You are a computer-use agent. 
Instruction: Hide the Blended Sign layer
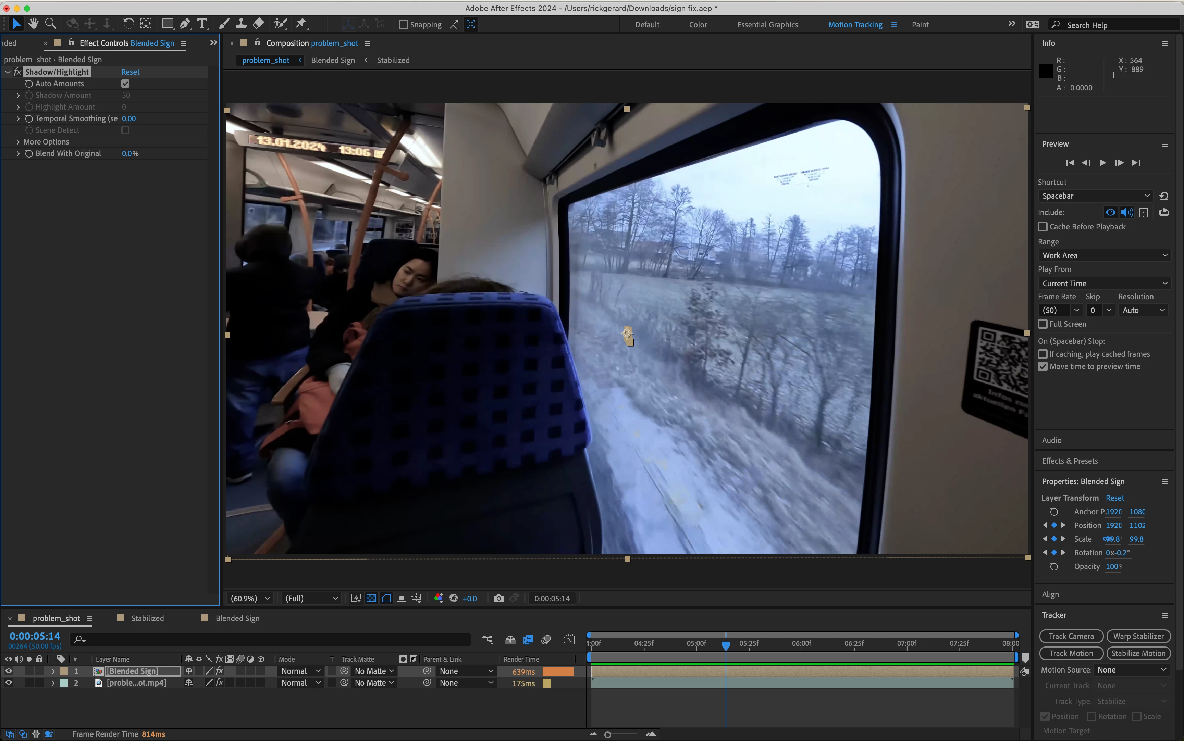pyautogui.click(x=8, y=671)
